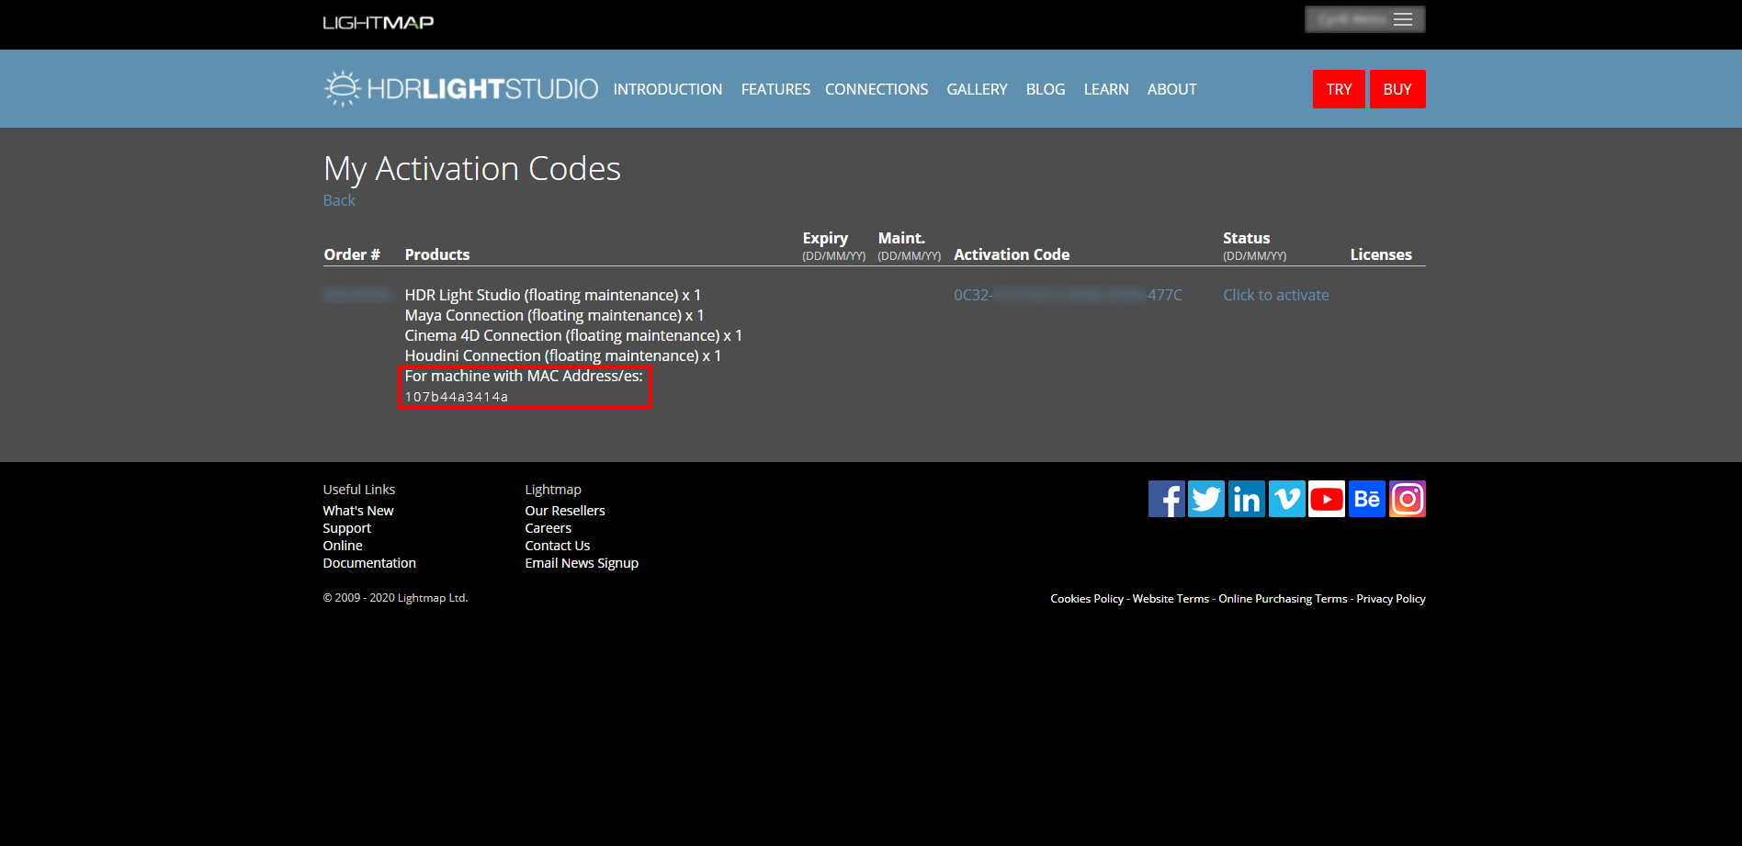This screenshot has width=1742, height=846.
Task: Select the MAC address 107b44a3414a text
Action: point(457,397)
